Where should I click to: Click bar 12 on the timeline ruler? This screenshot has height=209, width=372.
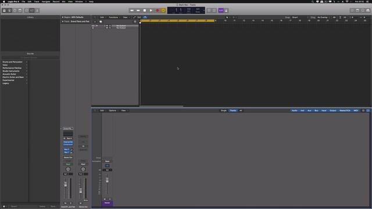coord(244,21)
